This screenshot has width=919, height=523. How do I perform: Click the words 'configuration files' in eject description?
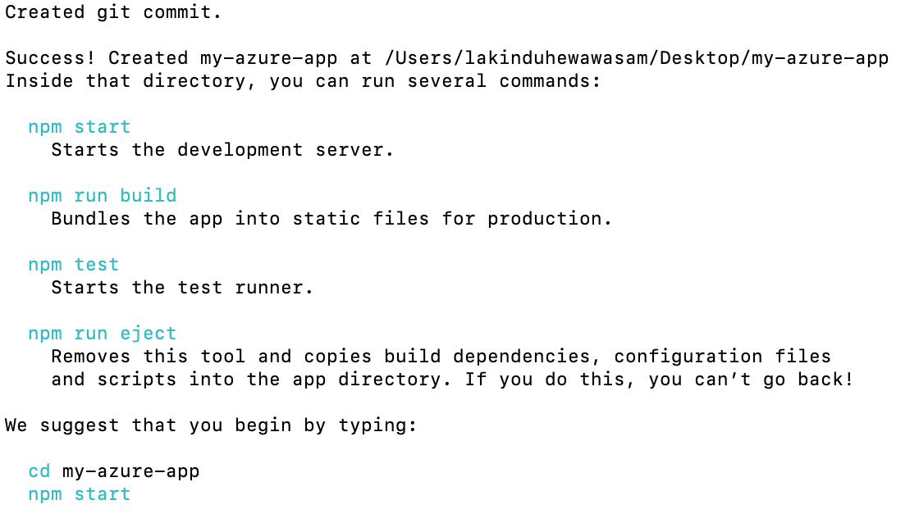(x=722, y=357)
